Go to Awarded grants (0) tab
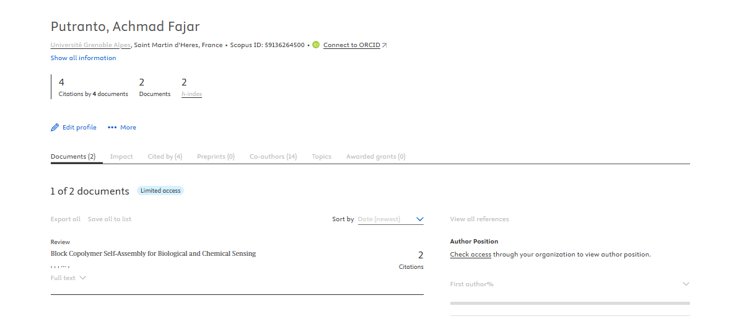This screenshot has width=752, height=329. point(375,157)
